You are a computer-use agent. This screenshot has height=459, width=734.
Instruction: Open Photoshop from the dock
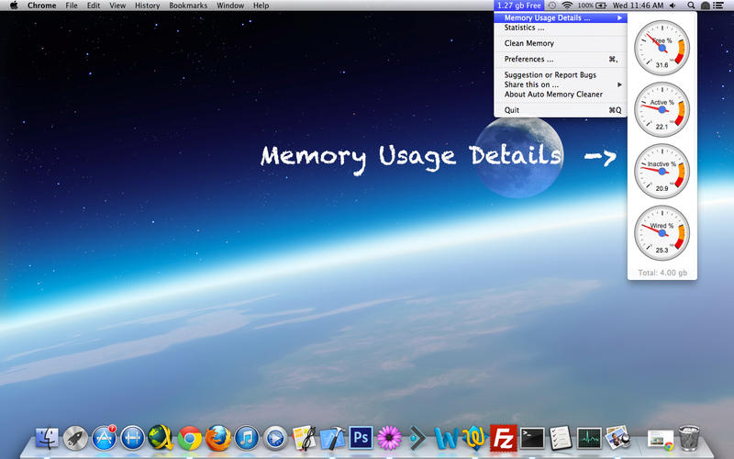point(361,438)
